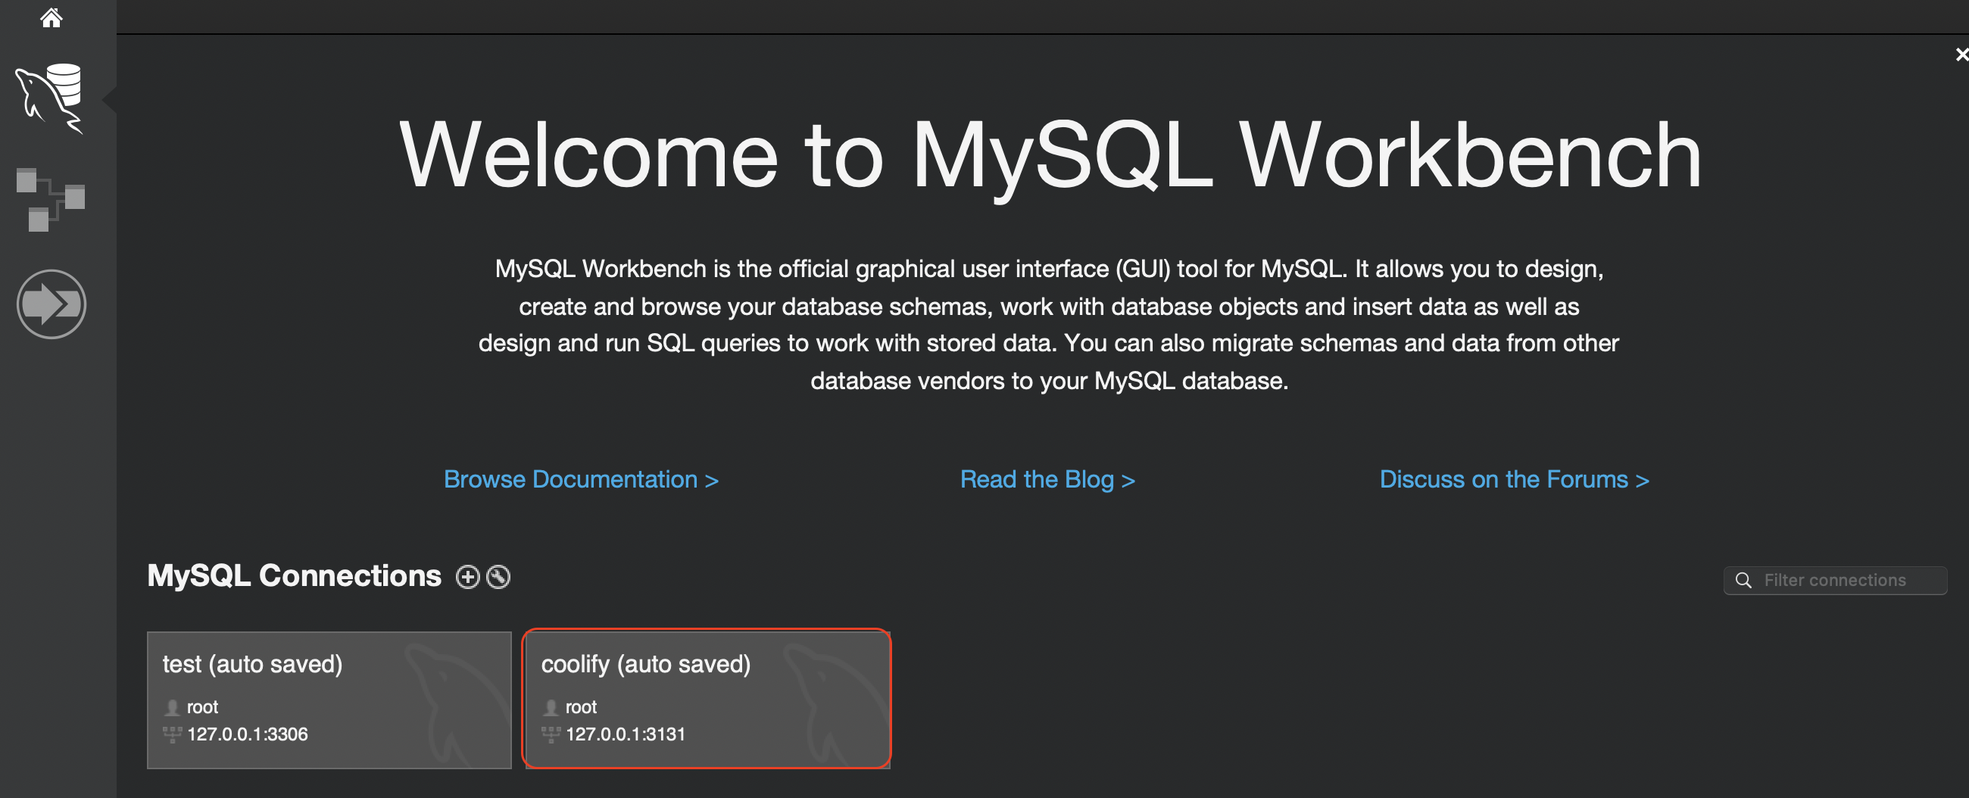
Task: Dismiss the welcome message with X
Action: (1961, 55)
